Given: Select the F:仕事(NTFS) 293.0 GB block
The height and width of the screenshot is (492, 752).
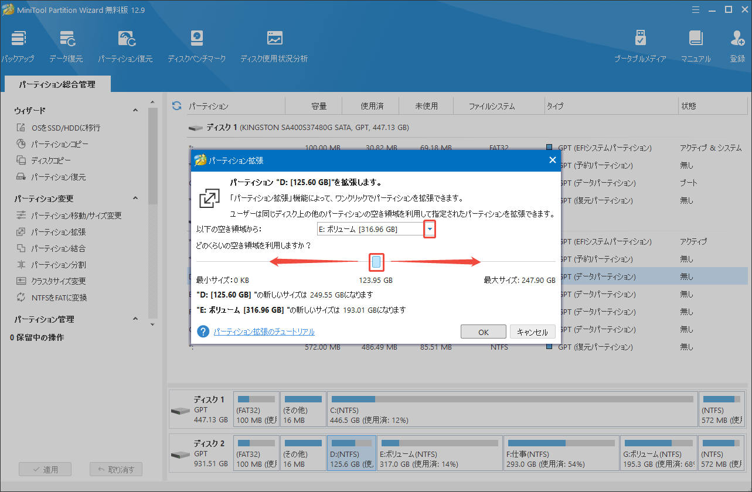Looking at the screenshot, I should pos(560,453).
